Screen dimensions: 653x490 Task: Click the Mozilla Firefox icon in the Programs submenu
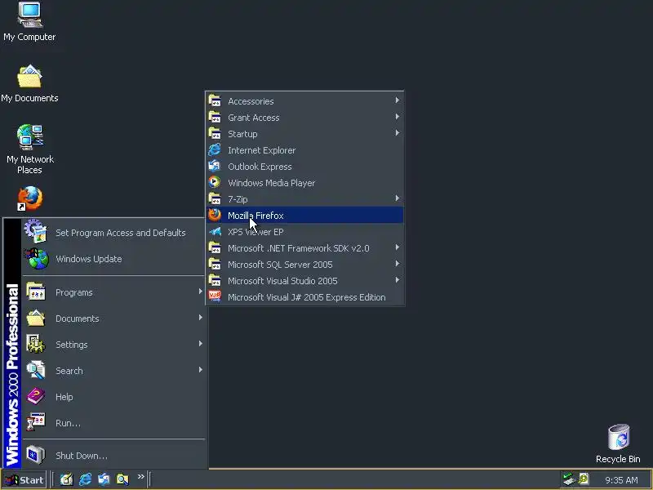coord(215,215)
